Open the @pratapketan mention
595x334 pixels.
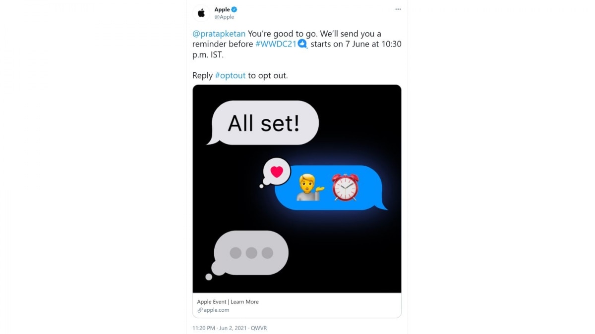click(x=219, y=34)
